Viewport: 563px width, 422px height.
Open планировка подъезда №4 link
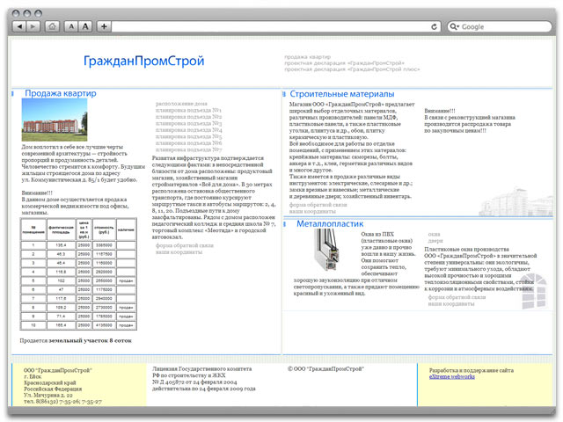(x=188, y=130)
